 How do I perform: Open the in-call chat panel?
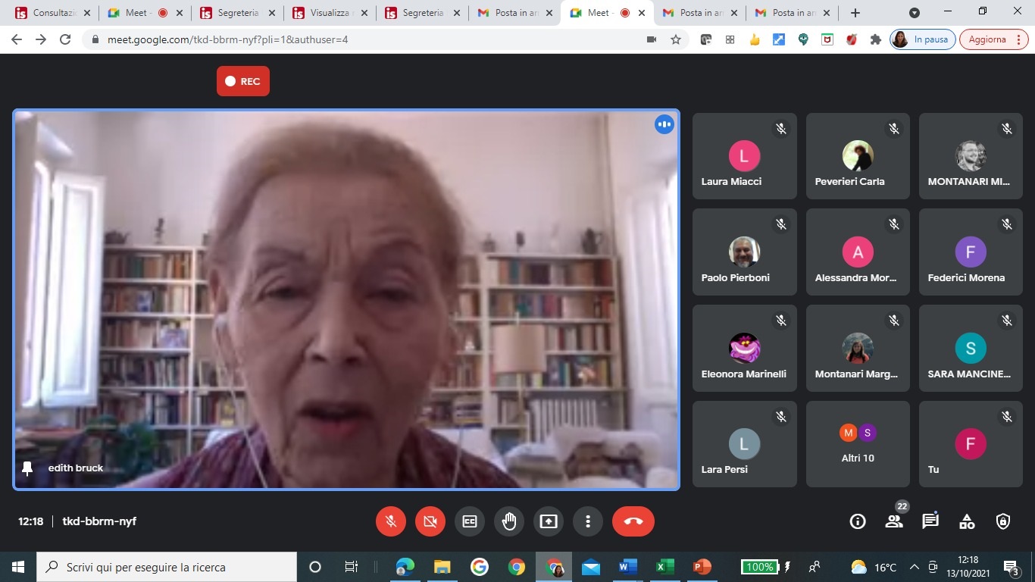click(930, 521)
